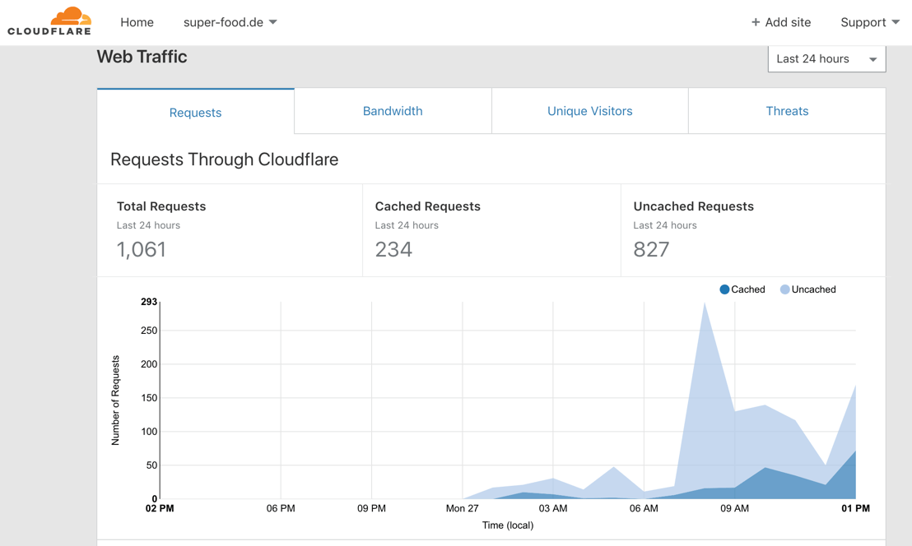
Task: Select the Requests tab
Action: point(195,113)
